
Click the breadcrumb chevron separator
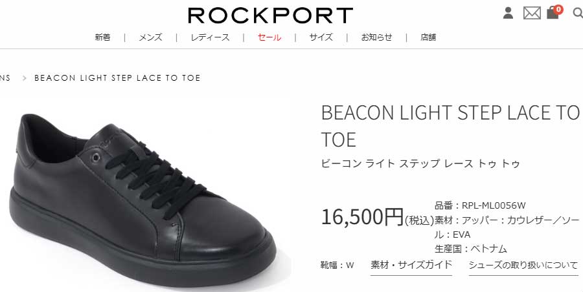click(x=25, y=78)
